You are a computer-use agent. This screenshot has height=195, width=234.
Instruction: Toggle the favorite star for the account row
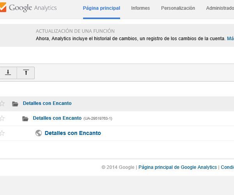2,103
